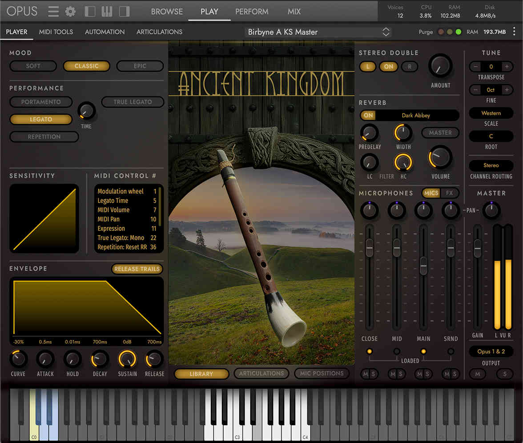Viewport: 523px width, 443px height.
Task: Switch to the PERFORM tab
Action: [252, 12]
